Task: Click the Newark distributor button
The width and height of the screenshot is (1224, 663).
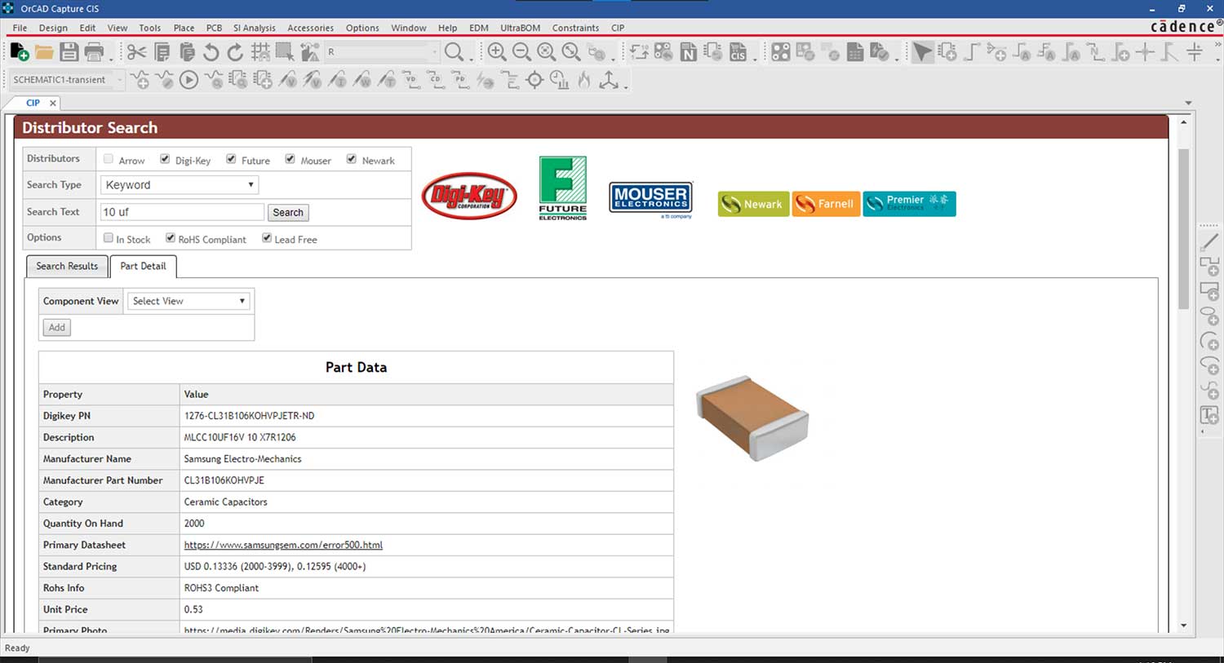Action: (753, 204)
